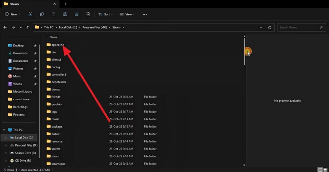The width and height of the screenshot is (329, 172).
Task: Expand Local Disk (C:) tree node
Action: point(6,138)
